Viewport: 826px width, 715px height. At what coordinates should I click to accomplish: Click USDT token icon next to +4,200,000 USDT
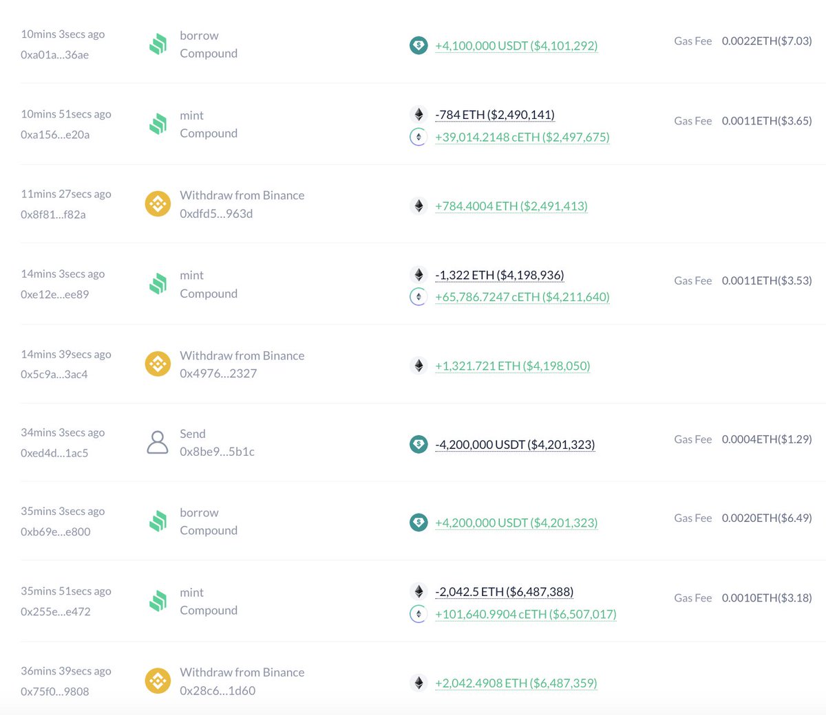click(419, 523)
